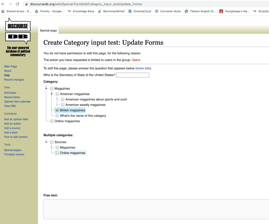Open the Drill-down link

(x=10, y=93)
